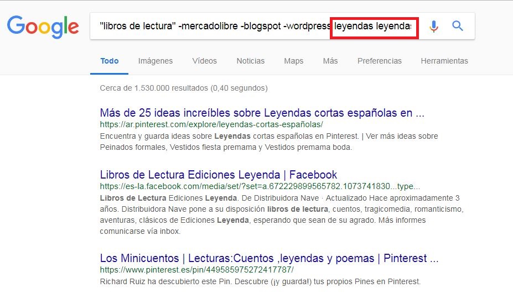Open Libros de Lectura Ediciones Leyenda Facebook result
513x293 pixels.
point(218,175)
